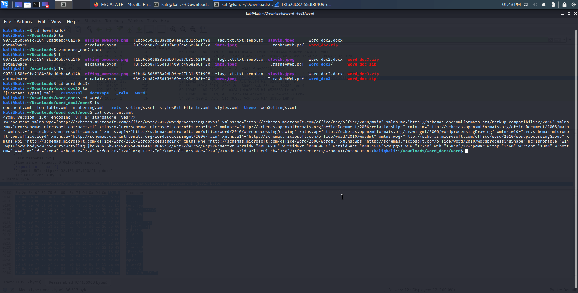Click the screen recorder panel icon
Image resolution: width=578 pixels, height=293 pixels.
coord(45,5)
